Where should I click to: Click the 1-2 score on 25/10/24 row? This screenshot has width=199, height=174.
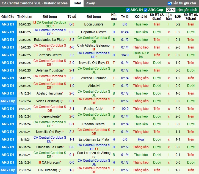(72, 170)
